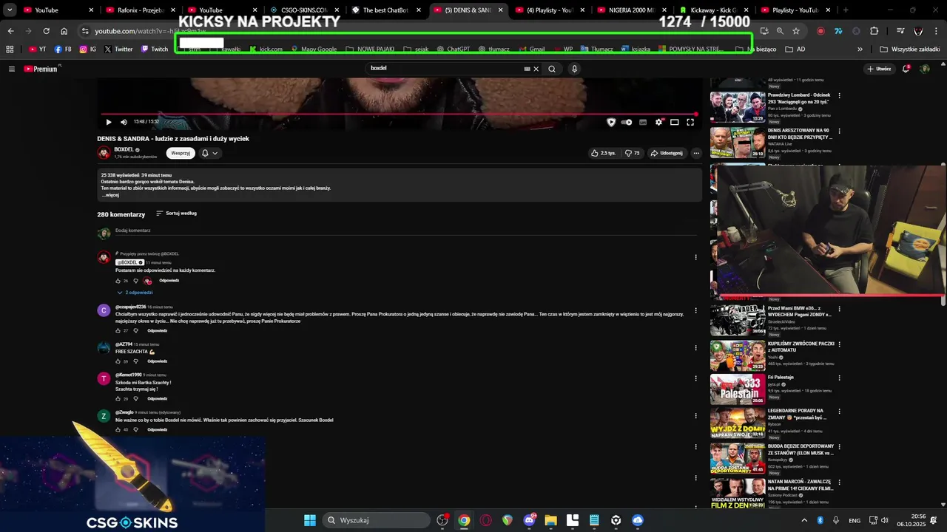
Task: Open a new browser tab
Action: coord(846,10)
